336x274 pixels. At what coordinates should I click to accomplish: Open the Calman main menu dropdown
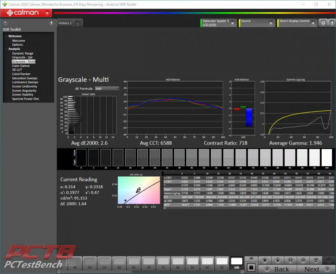[47, 13]
